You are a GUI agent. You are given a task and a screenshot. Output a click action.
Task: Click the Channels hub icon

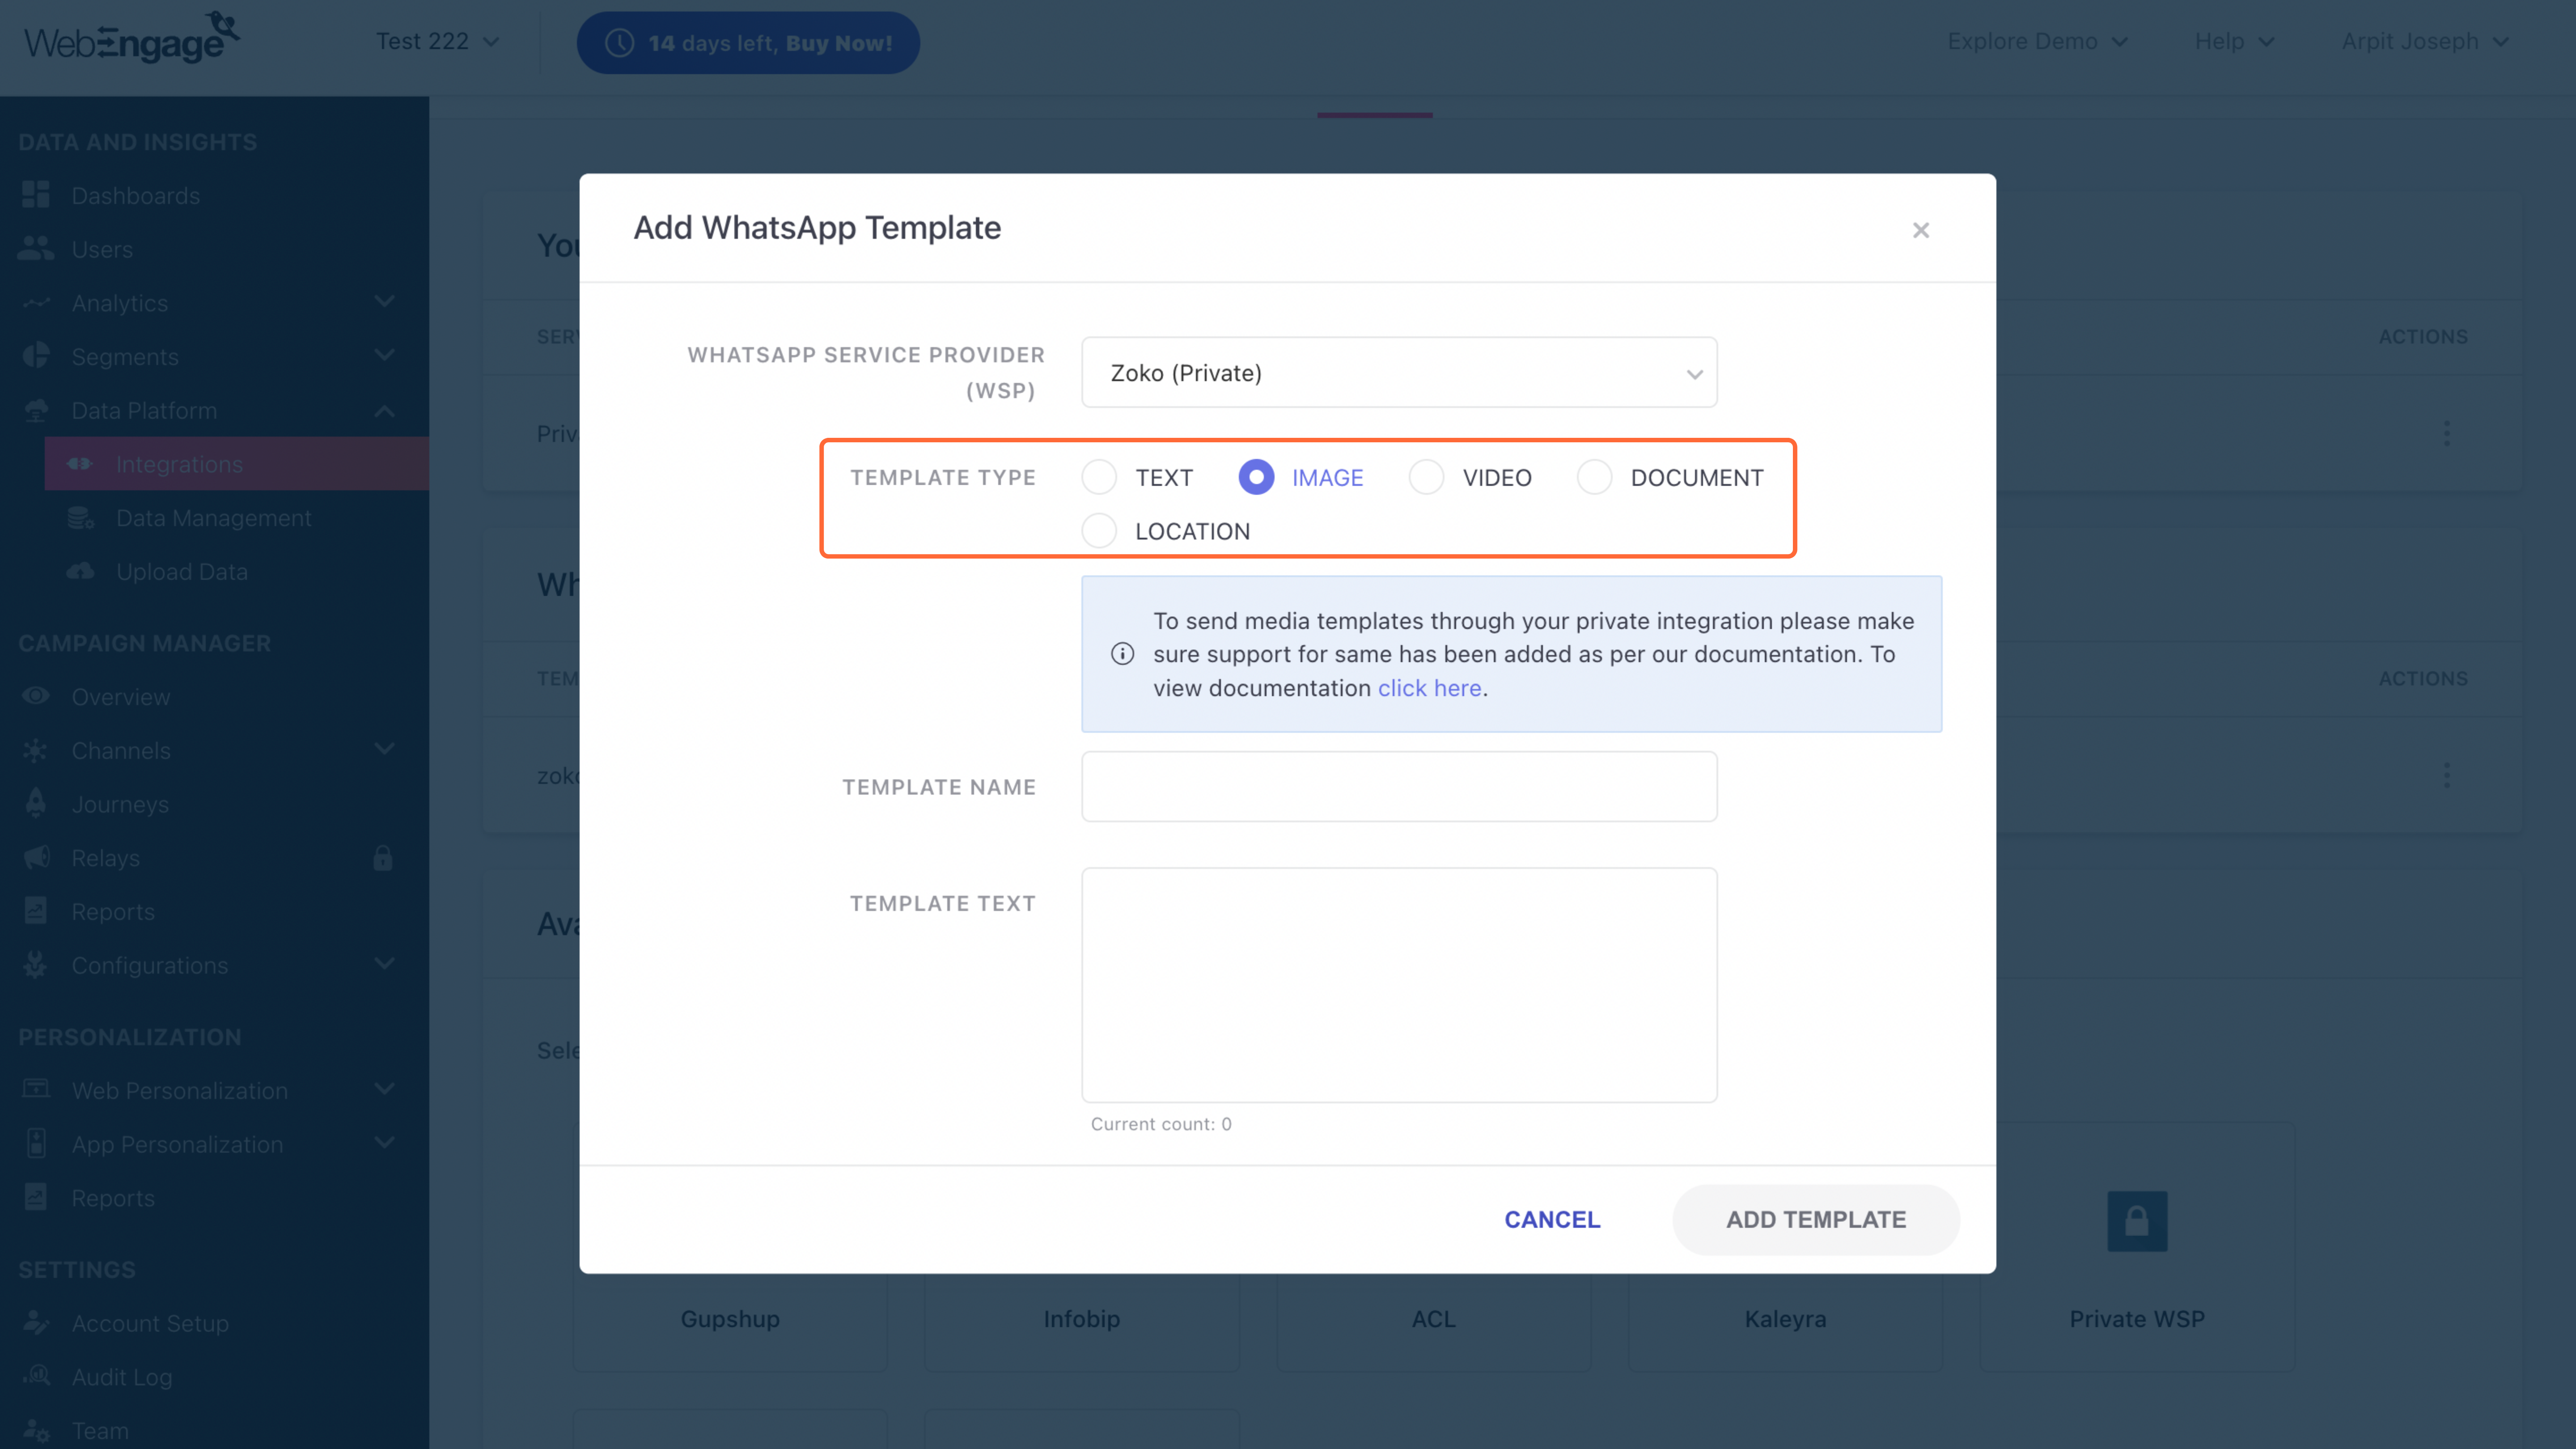36,750
